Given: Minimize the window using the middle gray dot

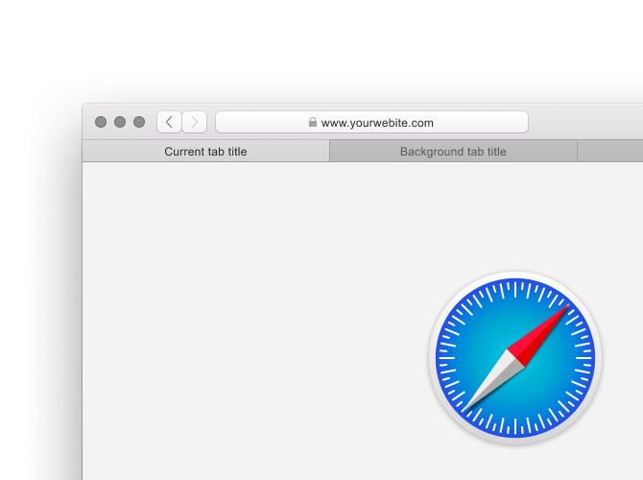Looking at the screenshot, I should click(120, 122).
